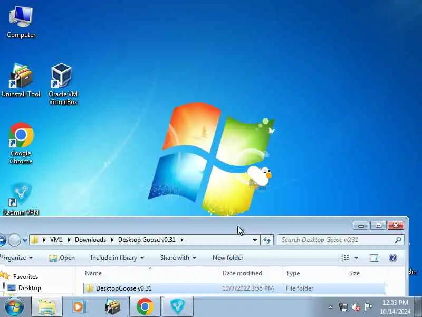Image resolution: width=422 pixels, height=317 pixels.
Task: Click New folder in the toolbar
Action: [228, 258]
